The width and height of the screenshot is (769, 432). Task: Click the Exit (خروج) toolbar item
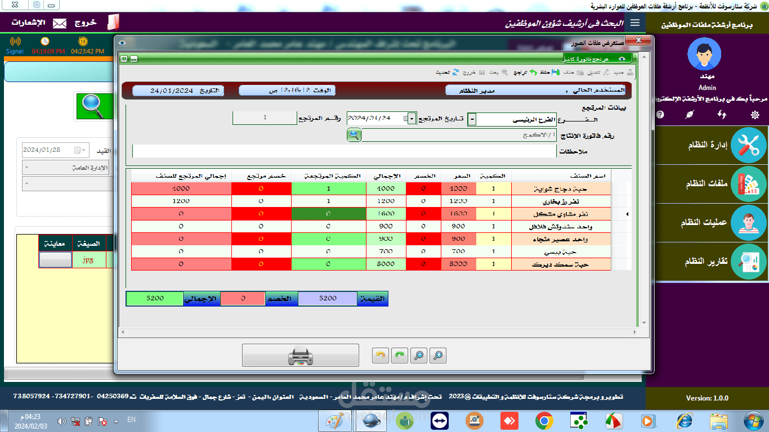(473, 73)
